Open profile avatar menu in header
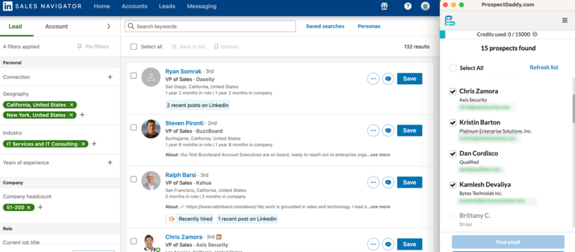575x252 pixels. (x=425, y=6)
